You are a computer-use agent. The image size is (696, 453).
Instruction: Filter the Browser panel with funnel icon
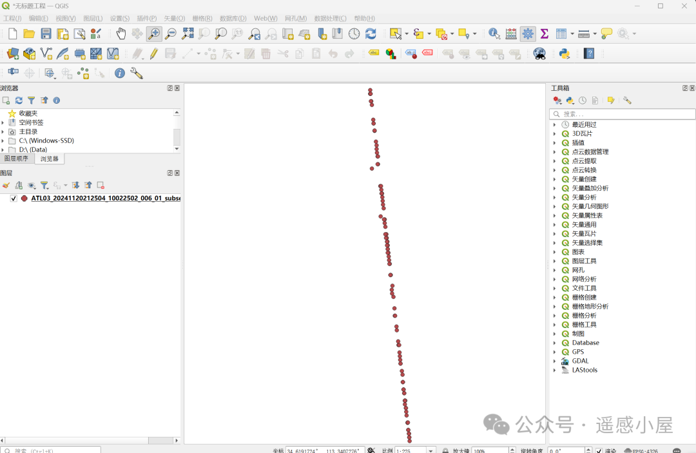(31, 101)
